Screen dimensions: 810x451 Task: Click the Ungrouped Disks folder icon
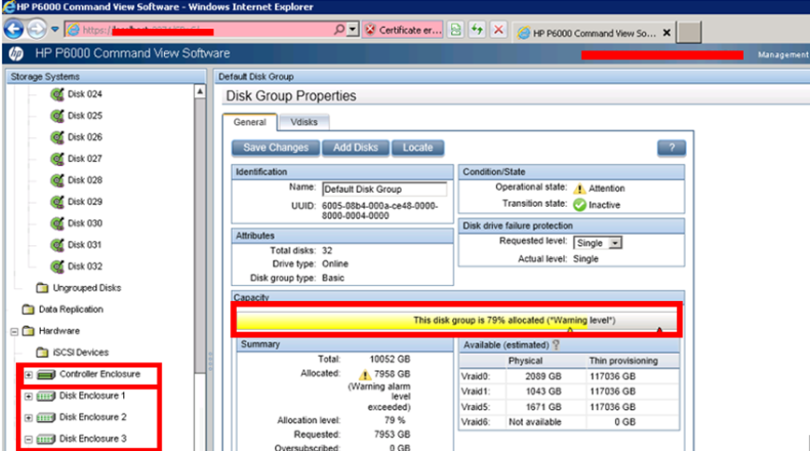(42, 288)
